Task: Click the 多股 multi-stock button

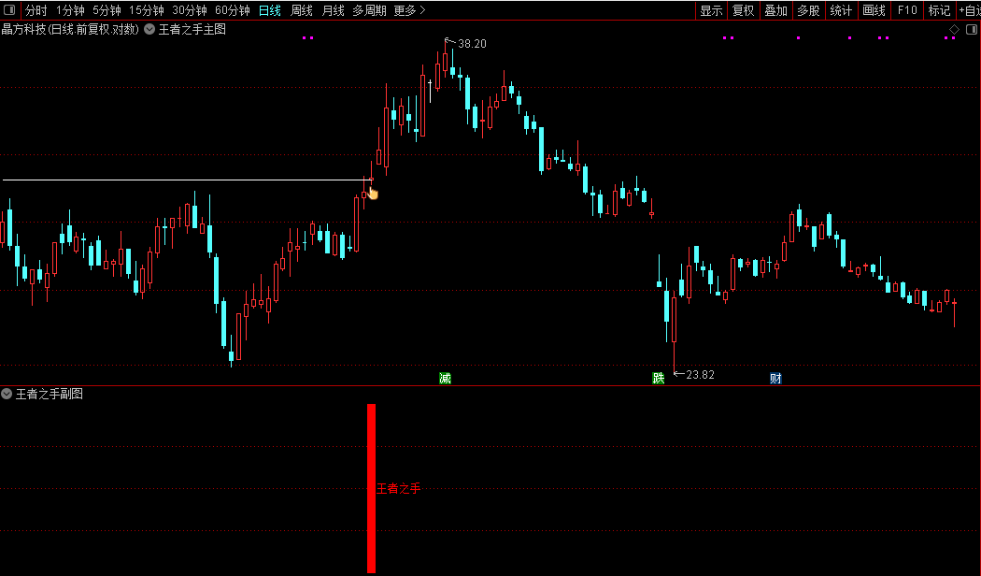Action: tap(808, 10)
